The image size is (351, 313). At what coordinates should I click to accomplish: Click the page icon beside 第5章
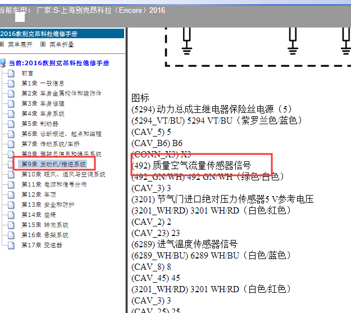pos(11,124)
